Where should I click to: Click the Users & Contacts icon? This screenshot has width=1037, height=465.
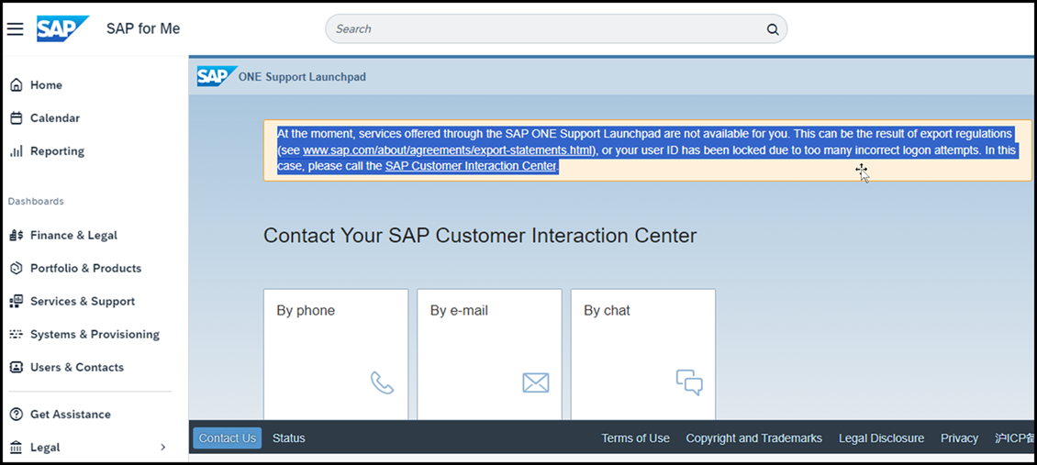[x=17, y=367]
